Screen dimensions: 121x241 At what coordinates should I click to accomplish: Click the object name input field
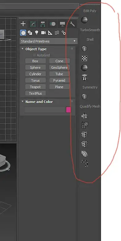click(45, 110)
